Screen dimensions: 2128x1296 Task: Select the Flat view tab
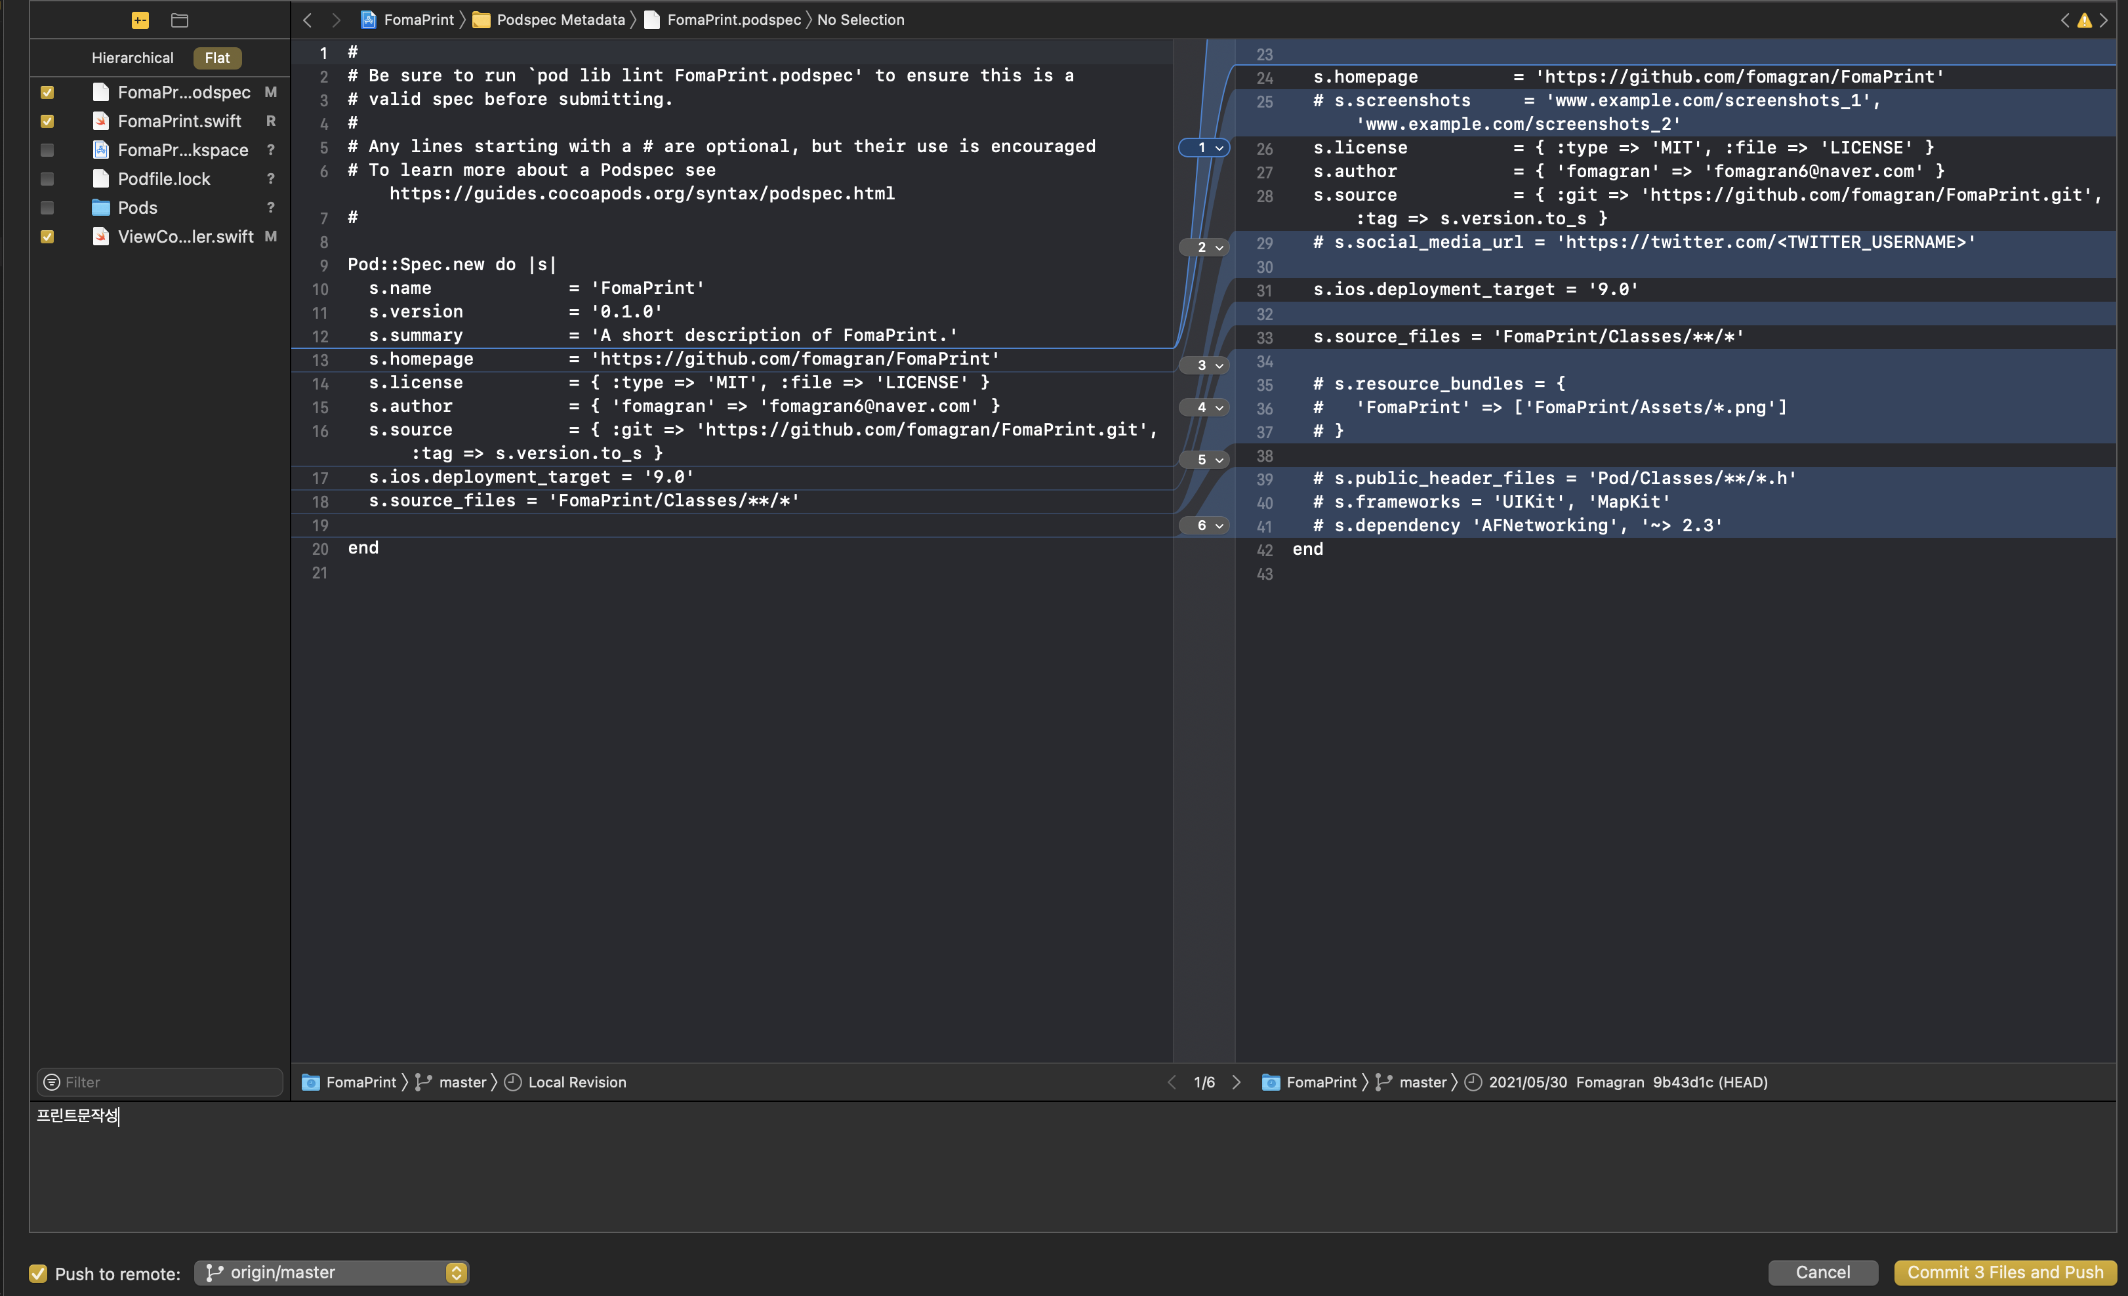[216, 58]
